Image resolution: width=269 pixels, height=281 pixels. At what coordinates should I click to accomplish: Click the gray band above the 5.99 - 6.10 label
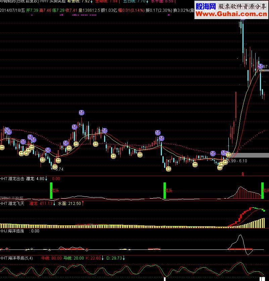250,155
